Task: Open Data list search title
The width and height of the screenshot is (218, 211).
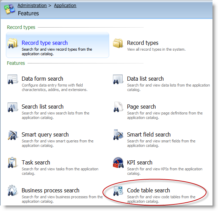Action: click(145, 79)
